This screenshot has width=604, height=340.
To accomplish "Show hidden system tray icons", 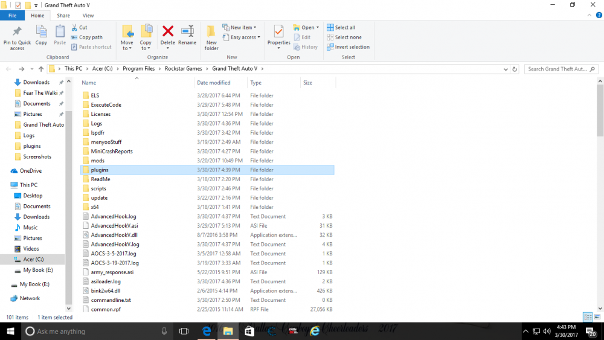I will coord(525,331).
